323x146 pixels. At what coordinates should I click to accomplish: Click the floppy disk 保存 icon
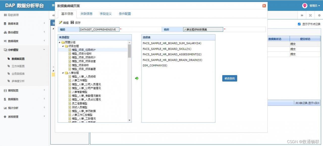pos(72,22)
